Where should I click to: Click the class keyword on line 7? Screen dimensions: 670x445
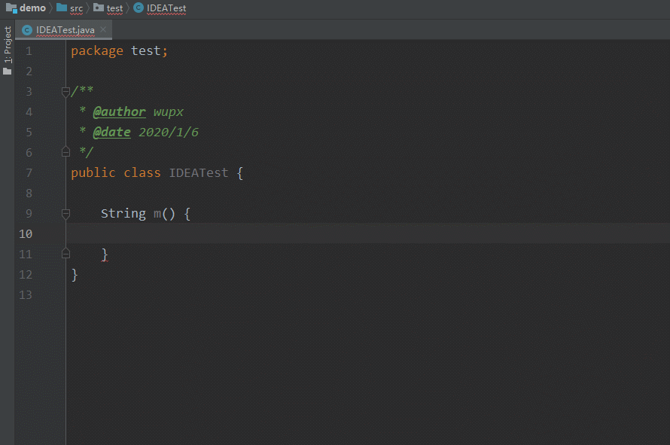142,172
